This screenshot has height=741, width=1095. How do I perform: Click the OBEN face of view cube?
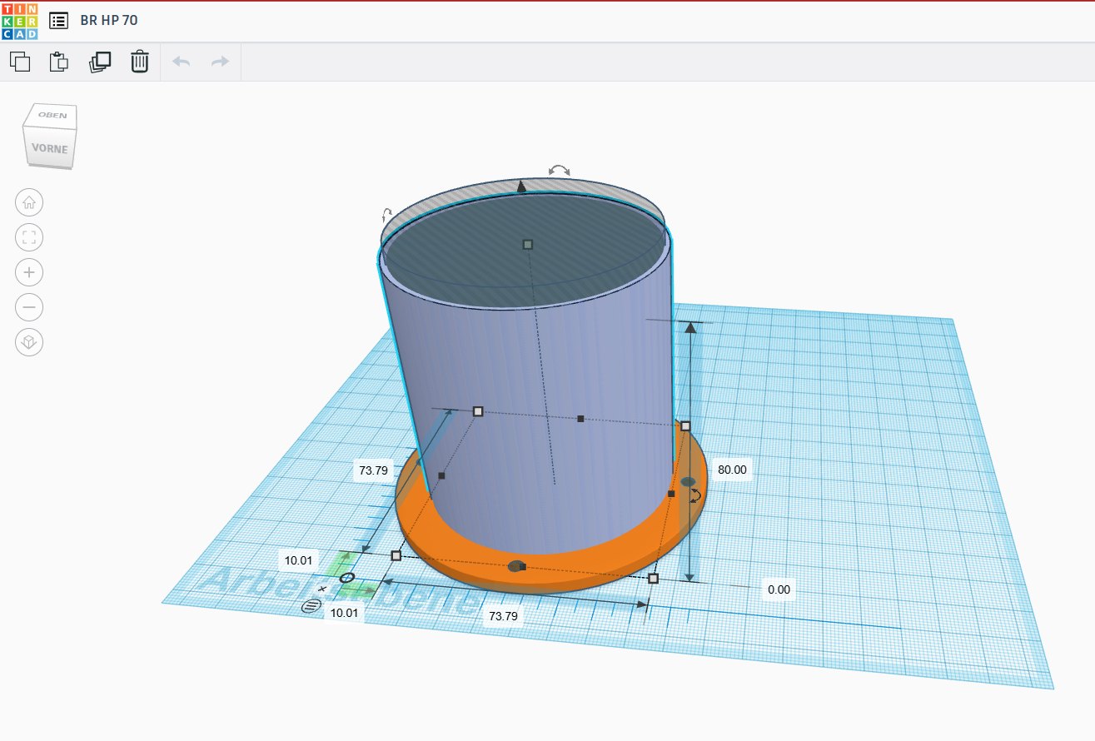click(x=53, y=115)
